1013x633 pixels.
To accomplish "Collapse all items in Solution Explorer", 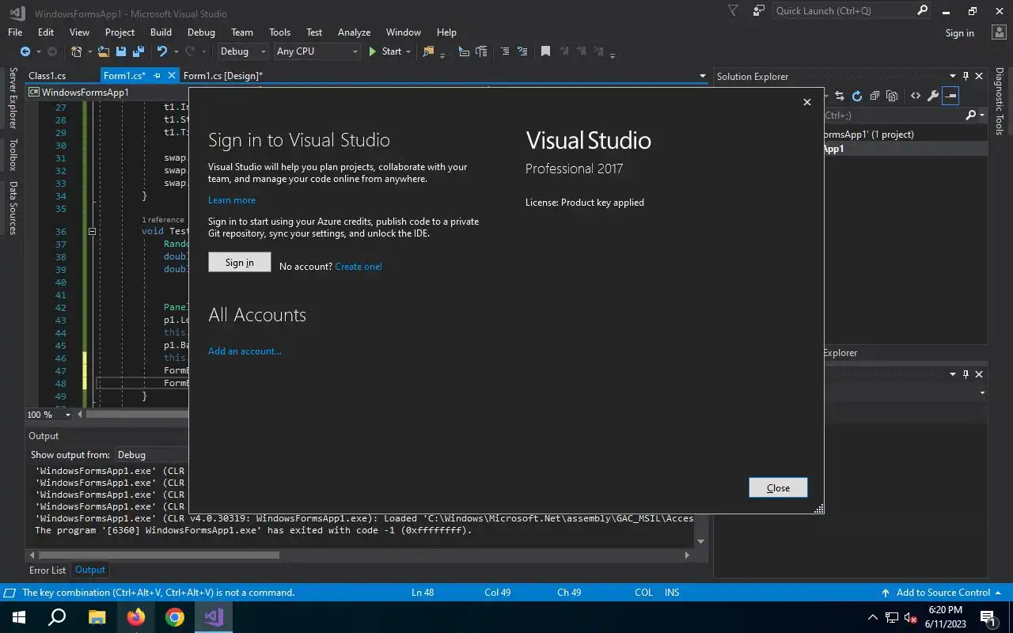I will click(875, 96).
